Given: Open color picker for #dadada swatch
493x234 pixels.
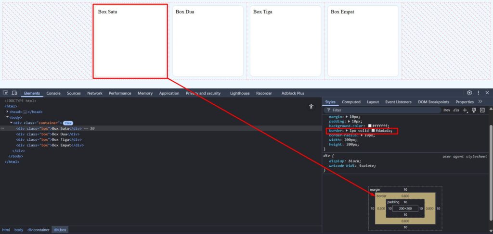Looking at the screenshot, I should pos(373,131).
